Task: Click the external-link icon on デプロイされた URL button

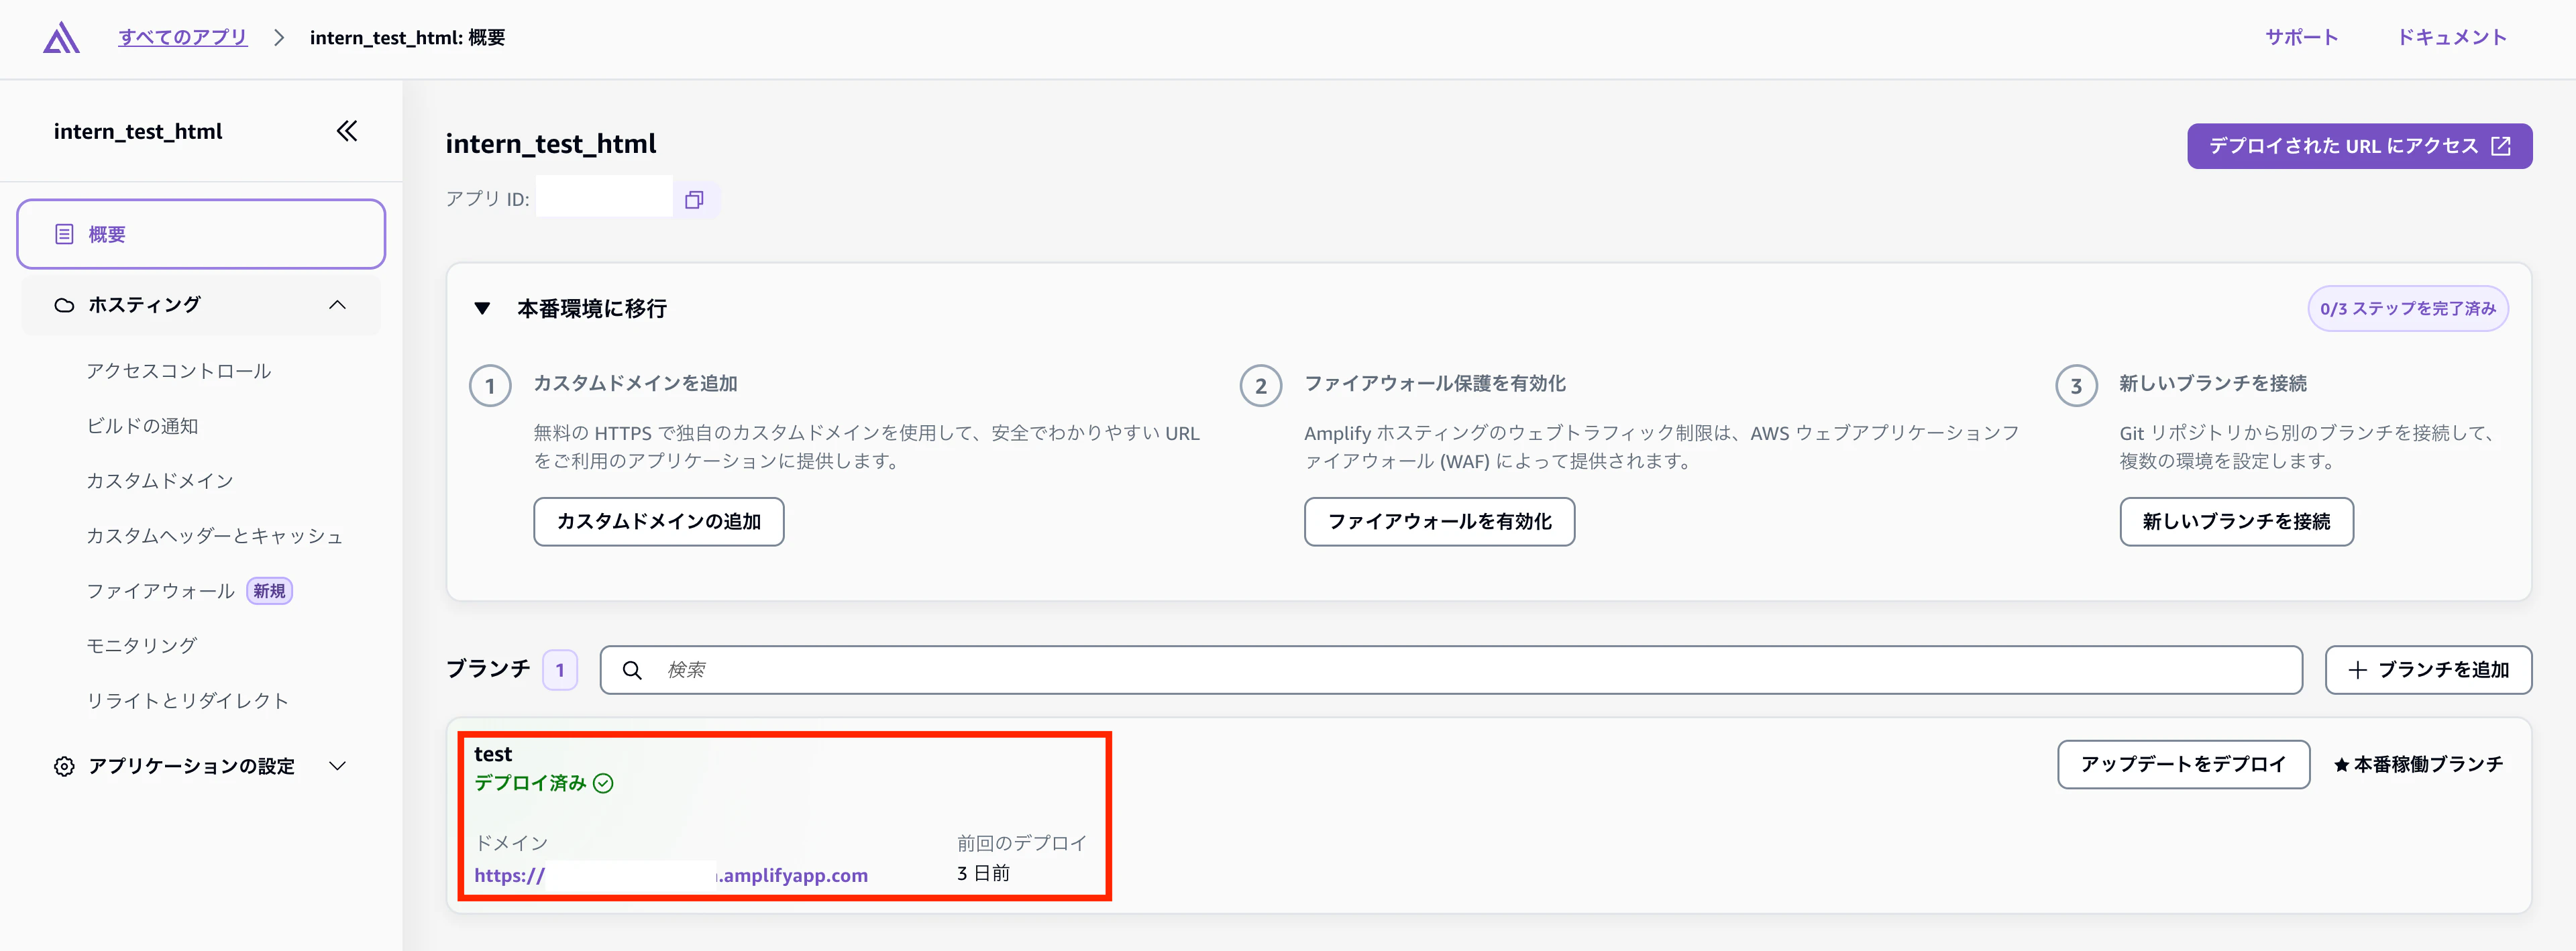Action: point(2500,145)
